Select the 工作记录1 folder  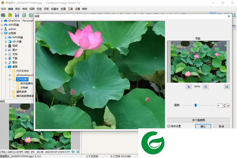[22, 79]
